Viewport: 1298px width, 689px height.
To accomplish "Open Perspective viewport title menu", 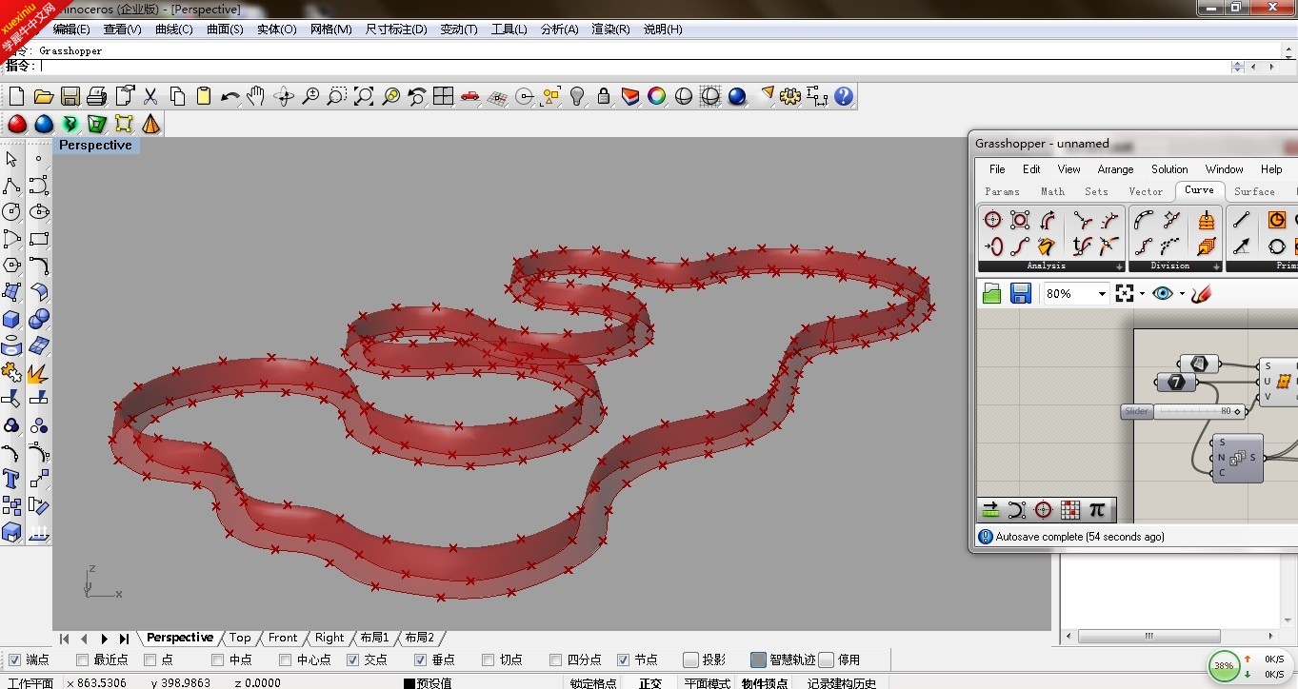I will [95, 146].
